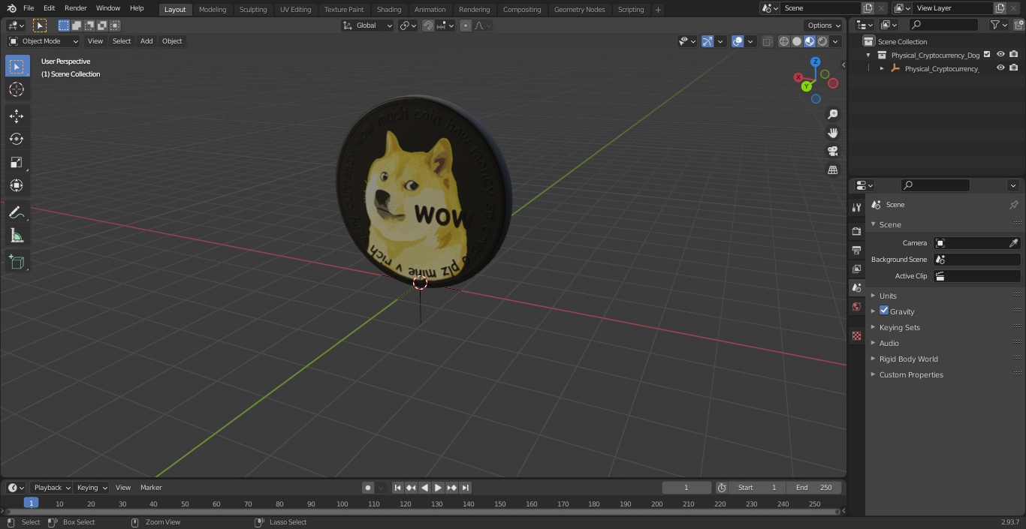Click frame 1 playhead marker in timeline
The width and height of the screenshot is (1026, 529).
[x=32, y=503]
